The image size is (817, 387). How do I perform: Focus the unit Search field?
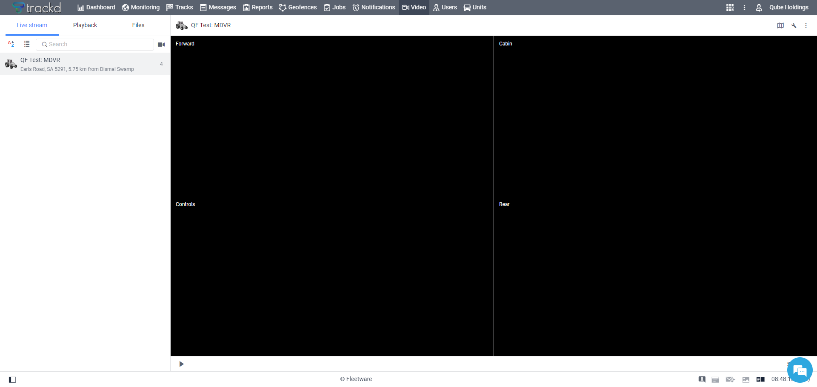coord(95,44)
